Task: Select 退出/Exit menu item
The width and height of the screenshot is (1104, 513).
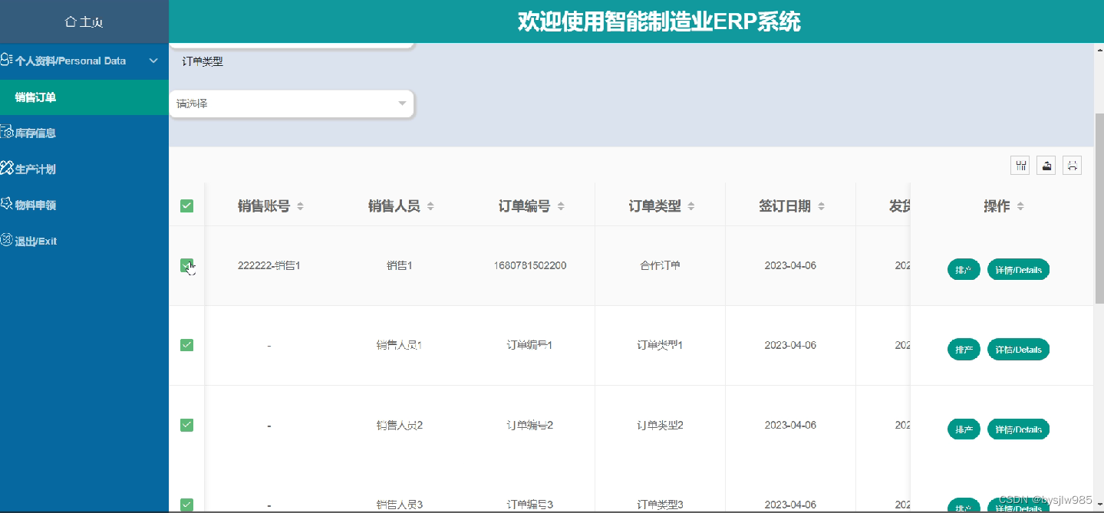Action: (x=84, y=241)
